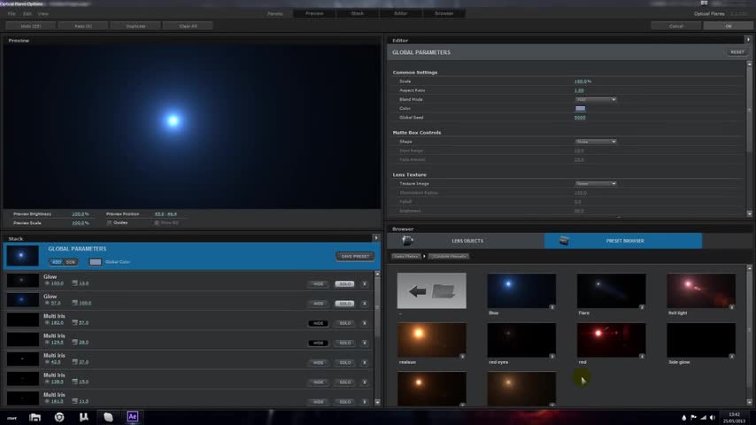The height and width of the screenshot is (425, 756).
Task: Hide the first Glow element
Action: (x=318, y=283)
